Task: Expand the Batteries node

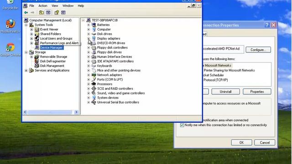Action: (89, 25)
